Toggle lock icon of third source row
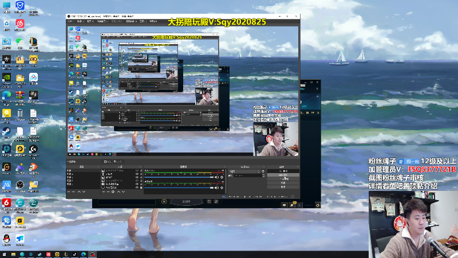 [x=141, y=177]
